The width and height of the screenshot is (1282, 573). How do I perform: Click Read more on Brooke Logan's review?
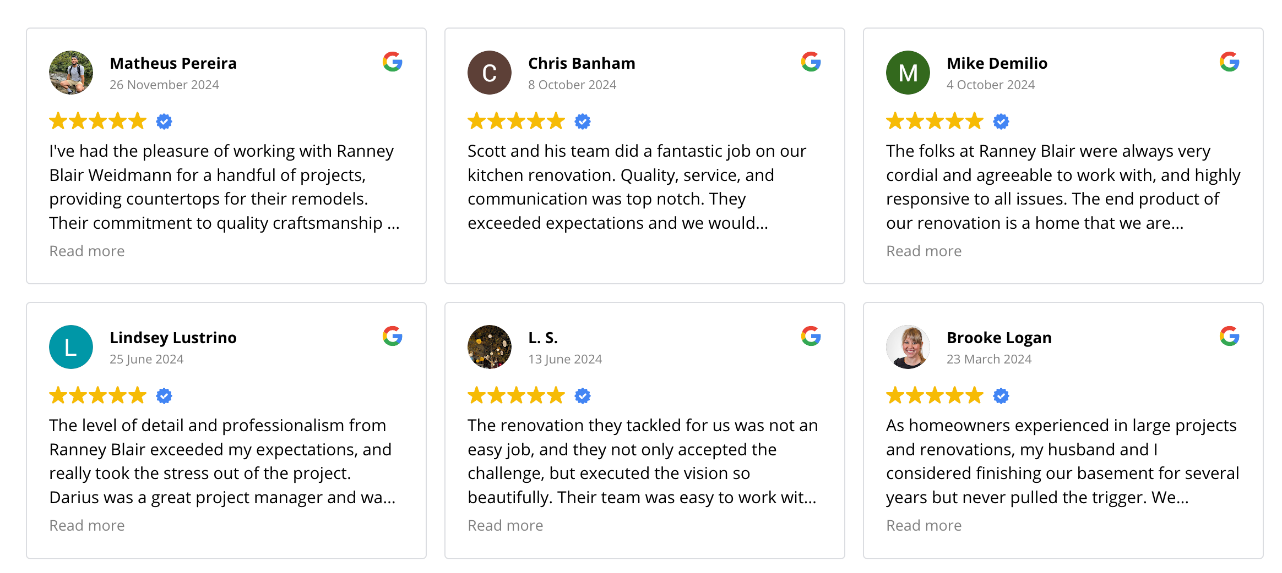(x=924, y=526)
